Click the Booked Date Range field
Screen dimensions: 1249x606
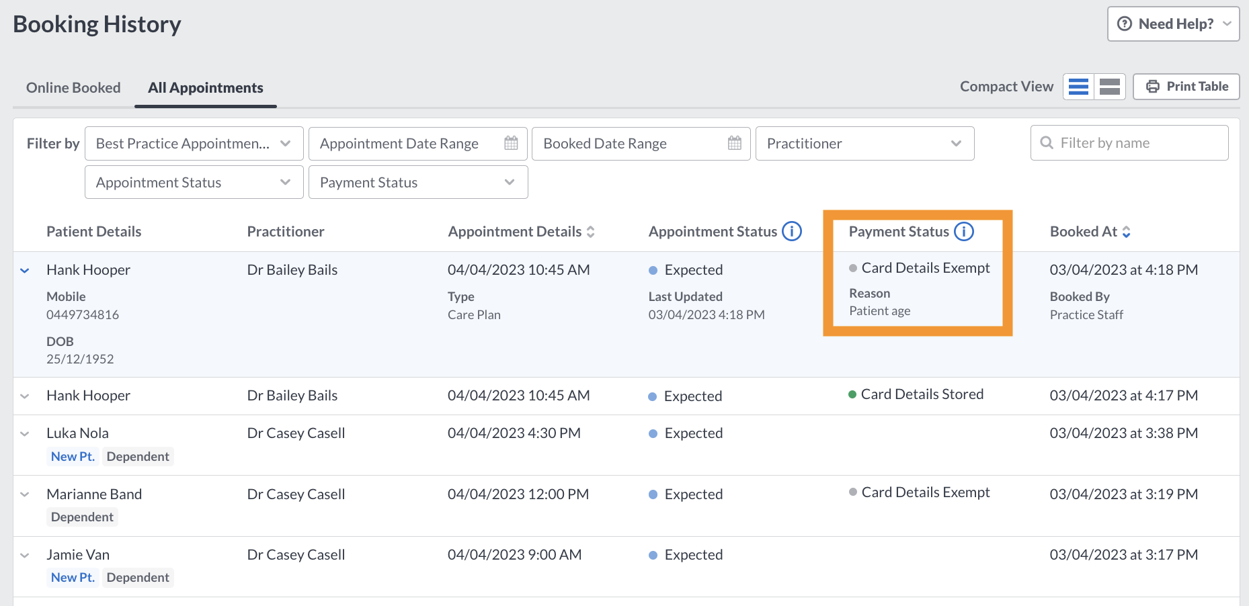point(641,144)
